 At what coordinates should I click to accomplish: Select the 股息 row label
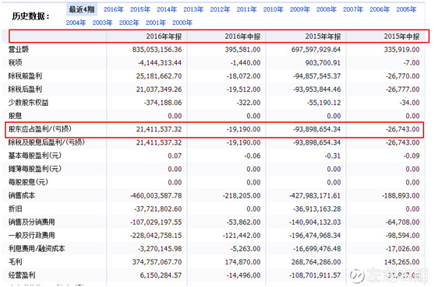(16, 116)
